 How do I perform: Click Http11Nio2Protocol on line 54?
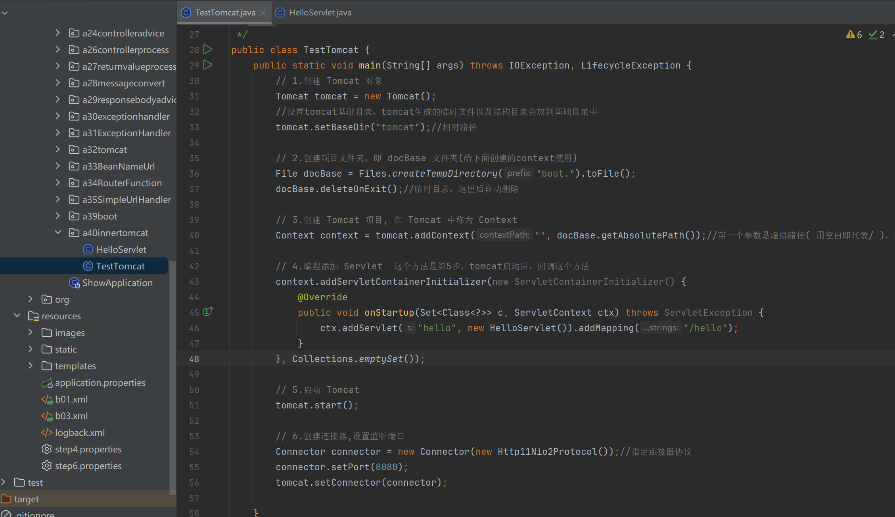click(x=547, y=452)
